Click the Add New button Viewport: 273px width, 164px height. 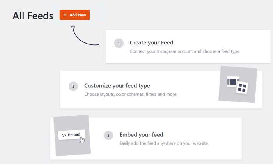[x=74, y=15]
